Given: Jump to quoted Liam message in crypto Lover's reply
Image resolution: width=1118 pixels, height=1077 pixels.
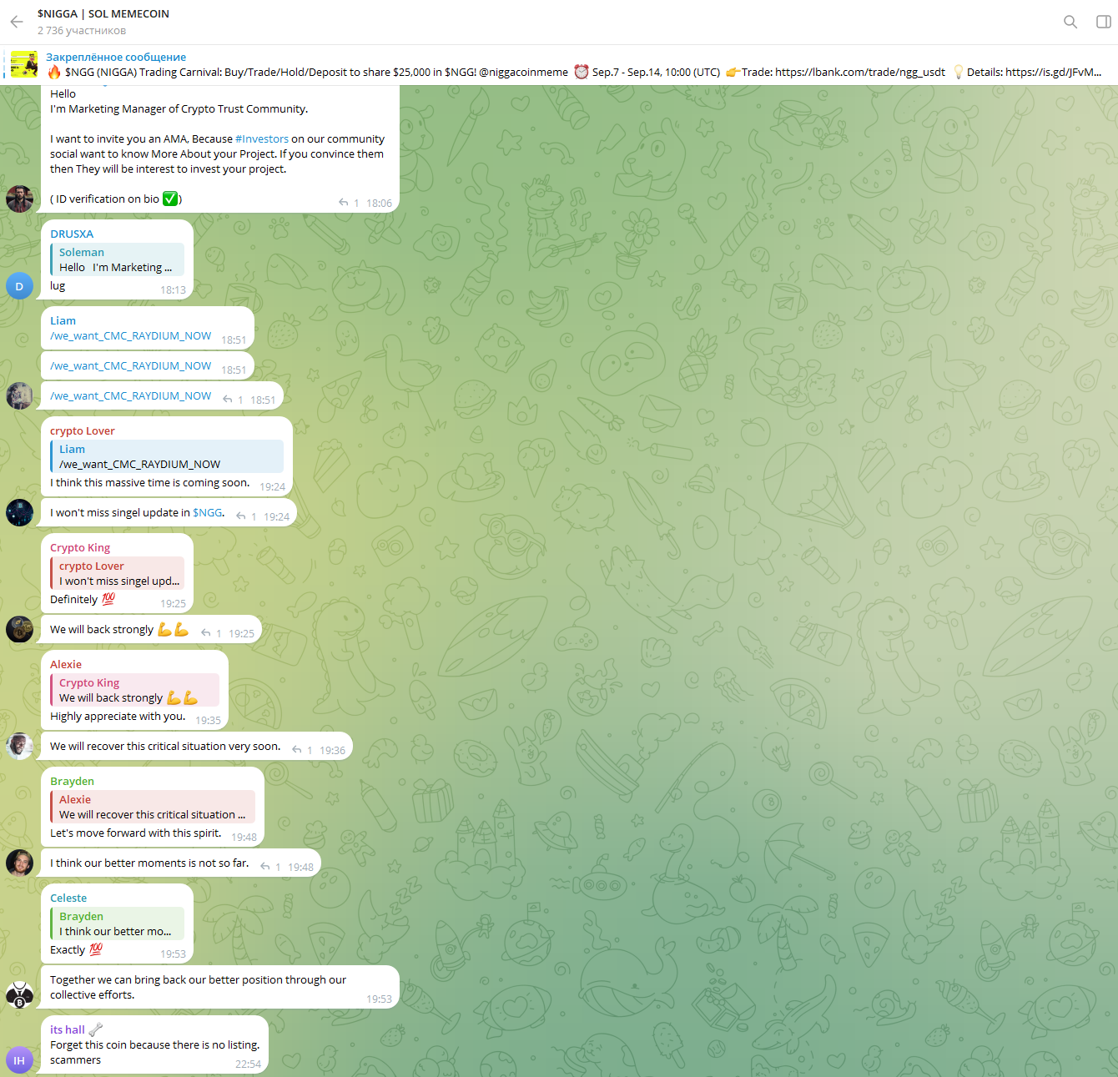Looking at the screenshot, I should pyautogui.click(x=167, y=456).
